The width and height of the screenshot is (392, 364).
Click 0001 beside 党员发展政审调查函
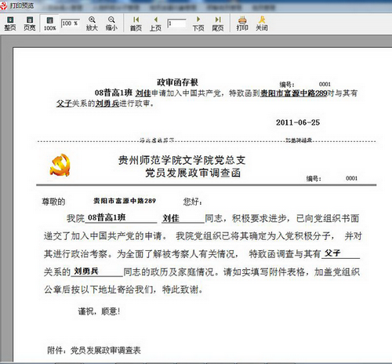(x=352, y=178)
